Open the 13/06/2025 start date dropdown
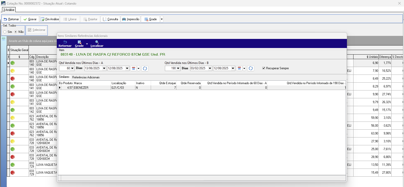This screenshot has width=404, height=187. (x=104, y=68)
